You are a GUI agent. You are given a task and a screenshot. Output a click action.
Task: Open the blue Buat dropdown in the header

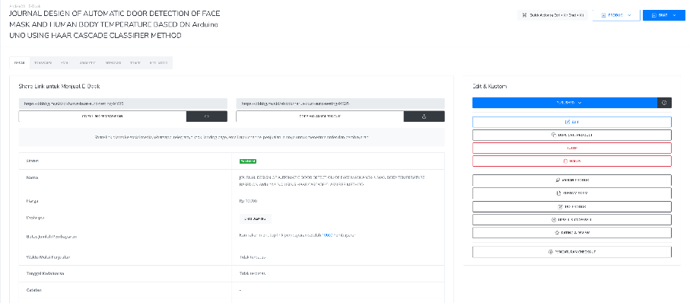664,15
